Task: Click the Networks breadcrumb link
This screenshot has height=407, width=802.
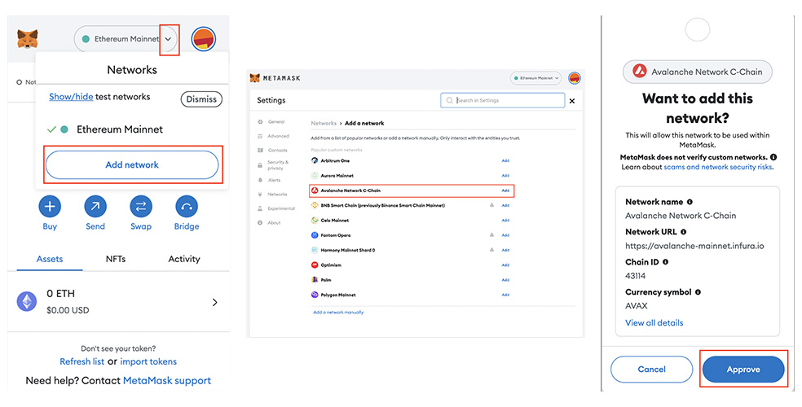Action: pos(324,123)
